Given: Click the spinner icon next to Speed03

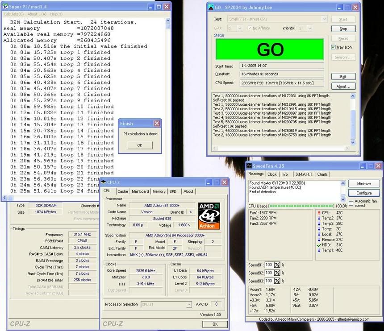Looking at the screenshot, I should (277, 281).
